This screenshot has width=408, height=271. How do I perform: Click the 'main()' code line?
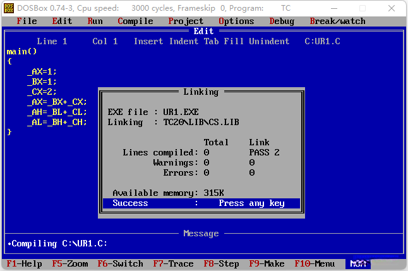pyautogui.click(x=21, y=52)
